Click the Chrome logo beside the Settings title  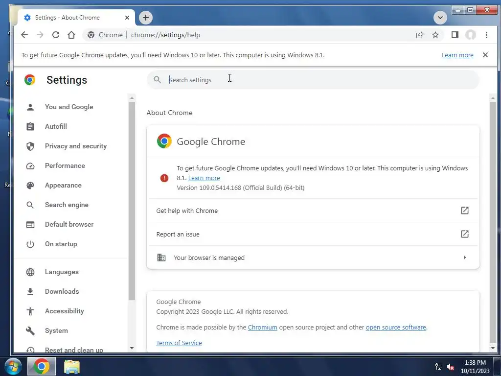(30, 80)
